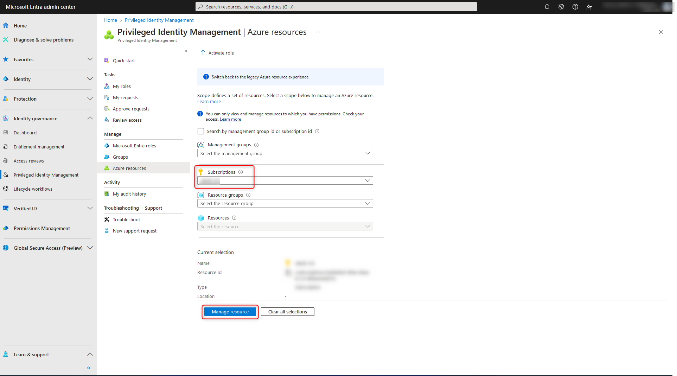The image size is (677, 376).
Task: Open Azure resources in the Manage menu
Action: (x=129, y=168)
